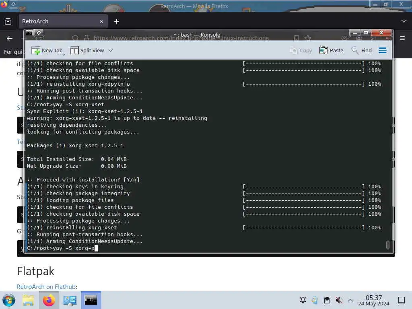
Task: Click Firefox View icon left of tabs
Action: tap(8, 21)
